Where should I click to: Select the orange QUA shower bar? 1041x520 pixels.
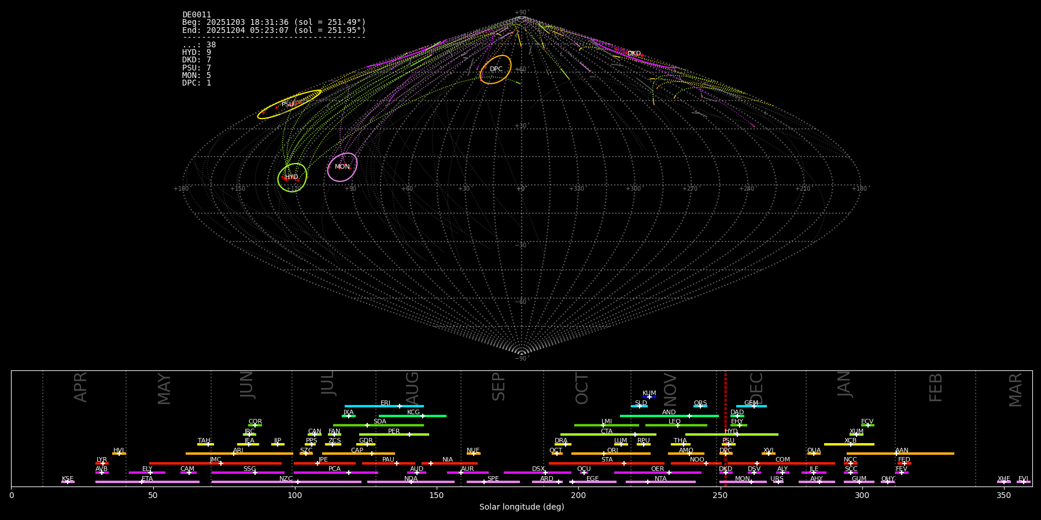point(814,454)
